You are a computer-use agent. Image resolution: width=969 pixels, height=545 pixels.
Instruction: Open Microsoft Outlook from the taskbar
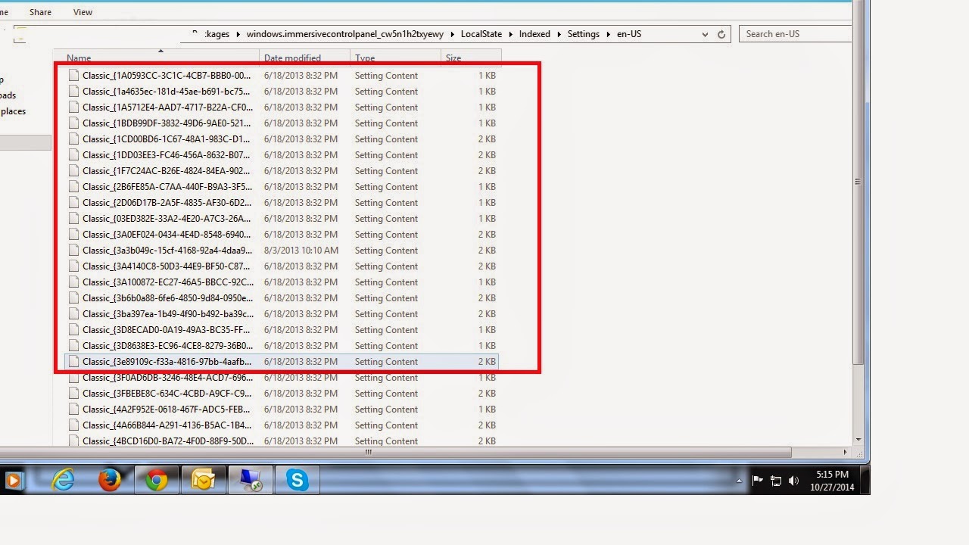click(x=204, y=479)
